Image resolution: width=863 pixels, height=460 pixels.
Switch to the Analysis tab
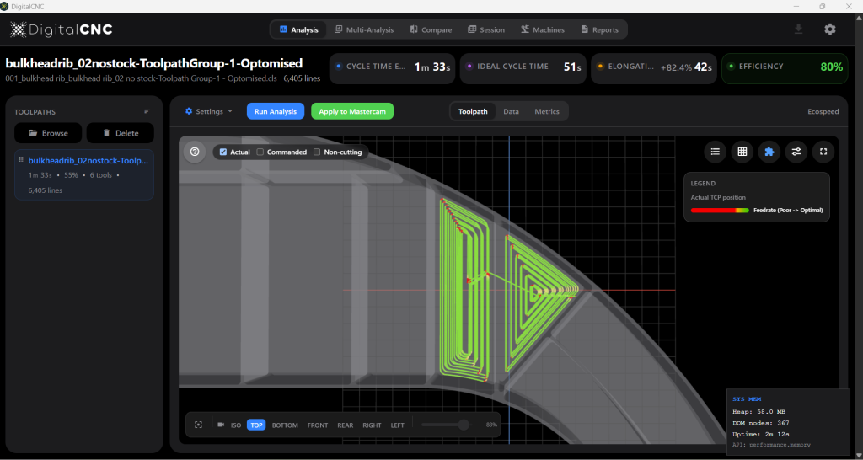pos(299,29)
